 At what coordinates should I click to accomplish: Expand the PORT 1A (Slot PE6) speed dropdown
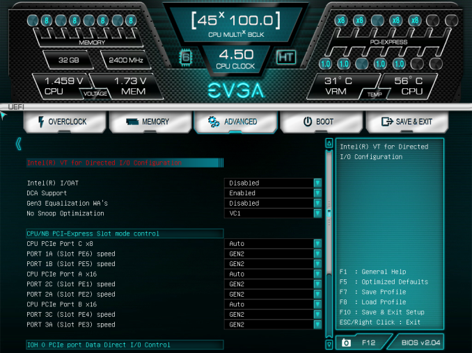click(x=273, y=254)
